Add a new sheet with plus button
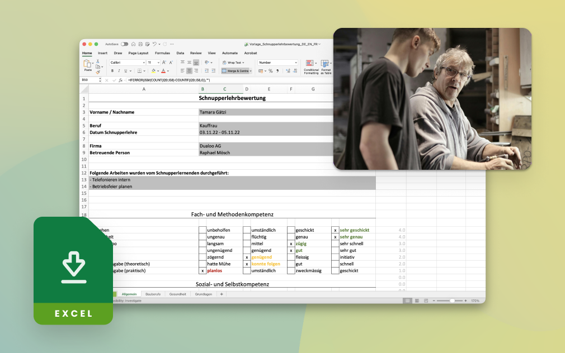This screenshot has height=353, width=565. tap(222, 294)
